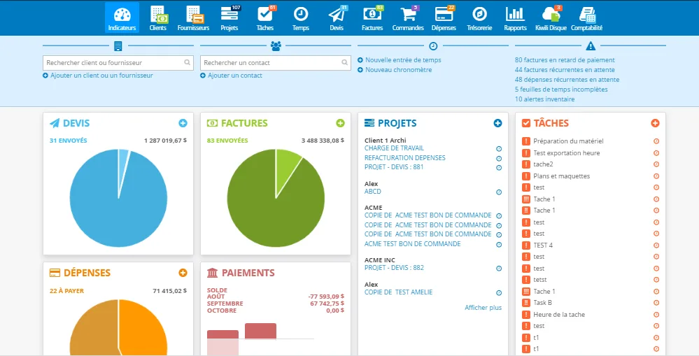This screenshot has height=356, width=699.
Task: Open Devis paper plane module
Action: tap(337, 17)
